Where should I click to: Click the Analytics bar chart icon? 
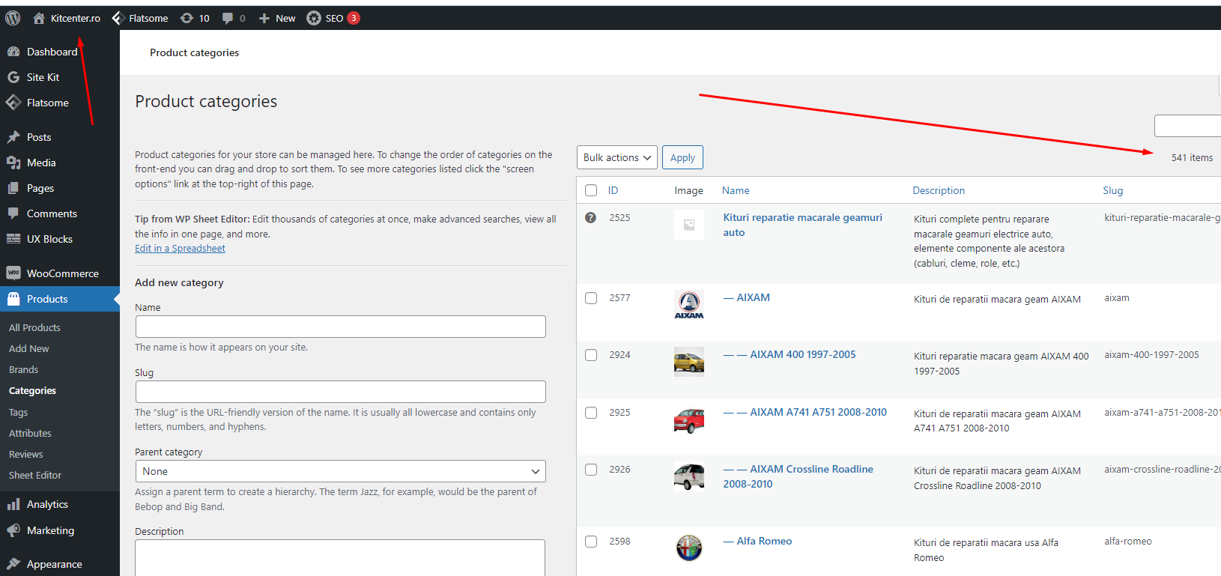(13, 504)
